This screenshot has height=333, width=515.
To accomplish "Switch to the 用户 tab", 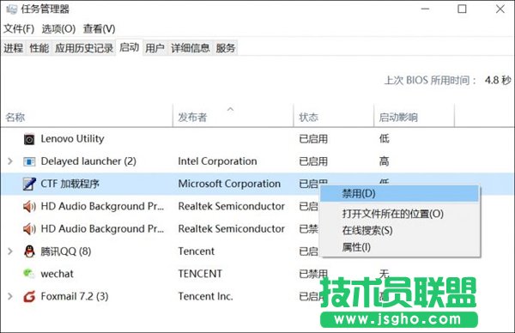I will (x=154, y=48).
